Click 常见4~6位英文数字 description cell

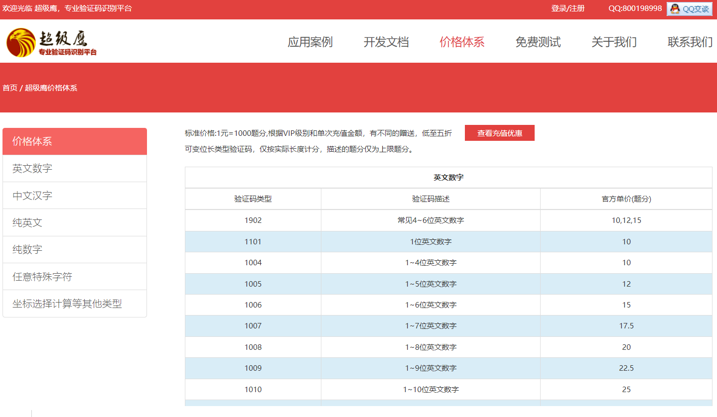[431, 220]
